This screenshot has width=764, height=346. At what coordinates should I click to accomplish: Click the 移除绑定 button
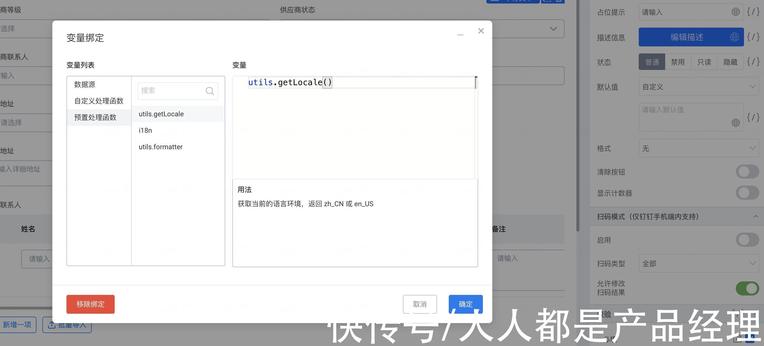(91, 304)
